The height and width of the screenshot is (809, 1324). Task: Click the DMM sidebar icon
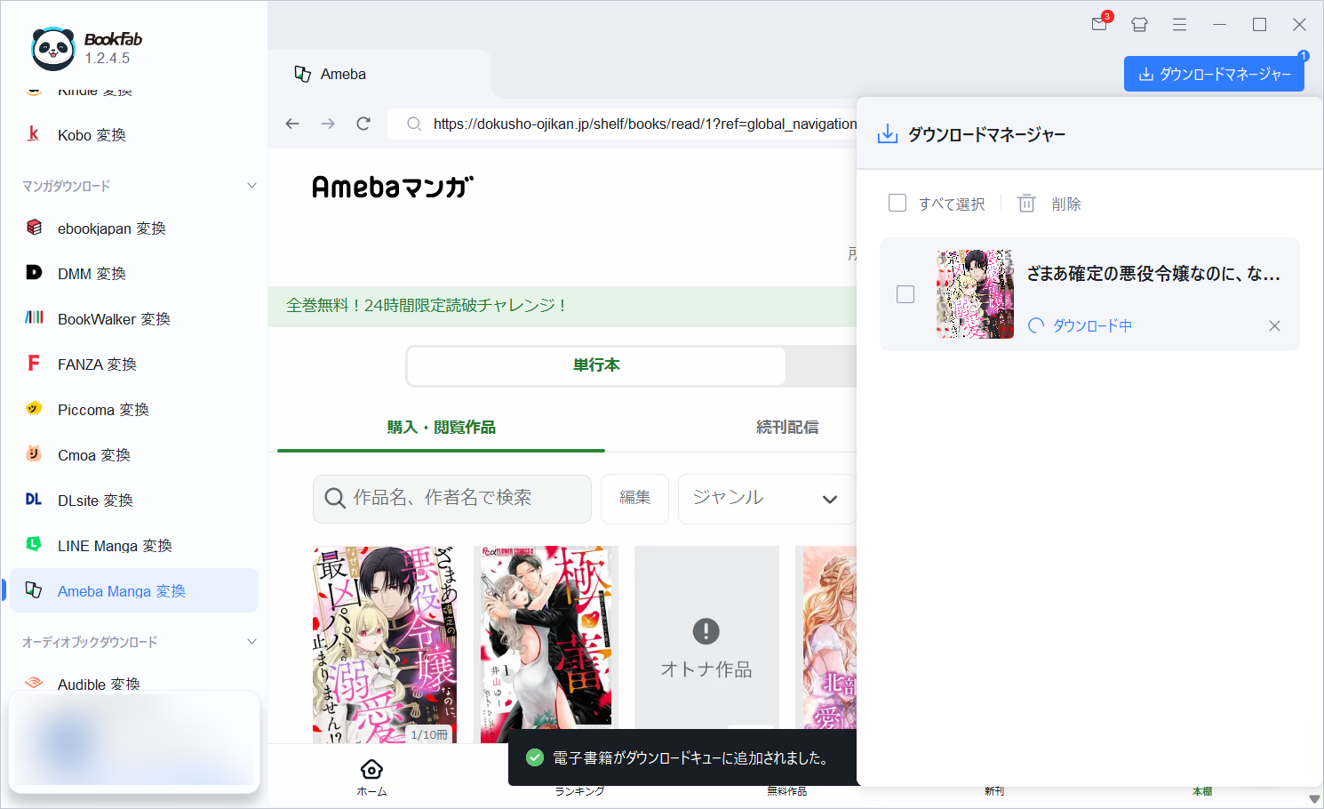(x=34, y=273)
